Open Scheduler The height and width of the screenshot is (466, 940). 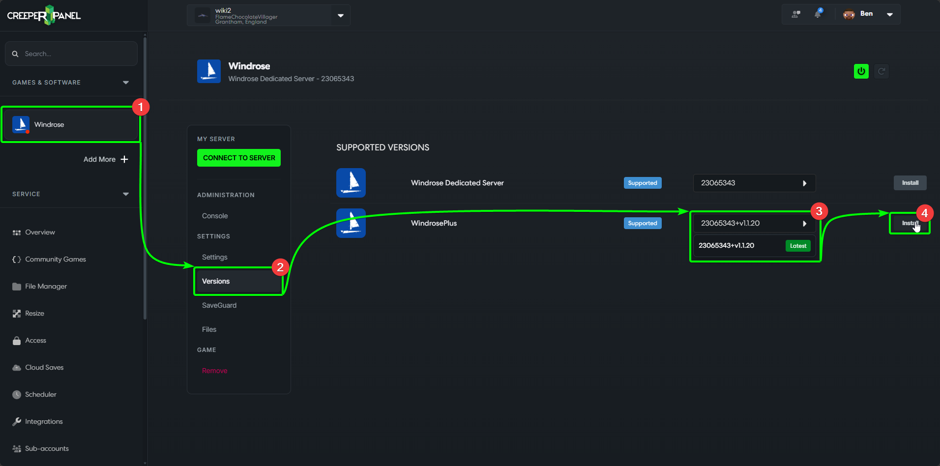point(41,395)
